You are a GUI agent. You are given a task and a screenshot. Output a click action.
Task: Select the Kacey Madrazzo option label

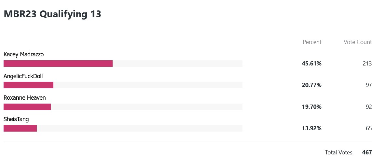[x=23, y=54]
